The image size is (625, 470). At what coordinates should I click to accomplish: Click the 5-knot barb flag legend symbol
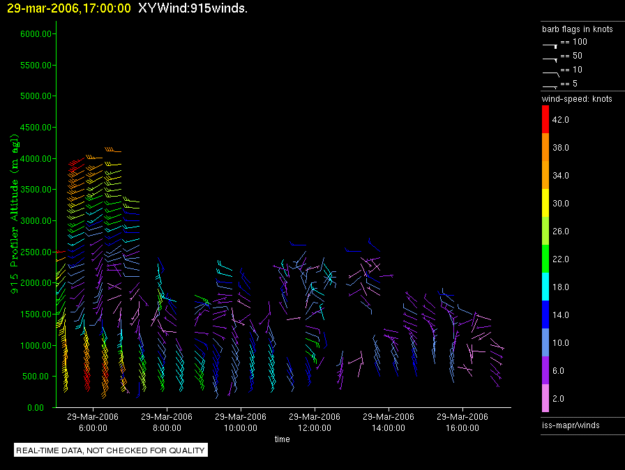[x=550, y=86]
